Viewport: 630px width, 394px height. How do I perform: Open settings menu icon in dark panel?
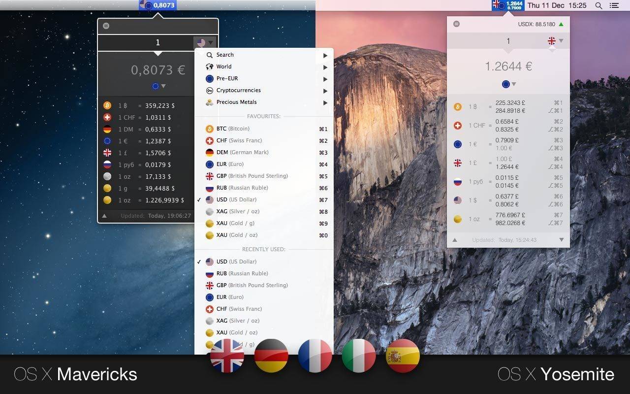[106, 26]
